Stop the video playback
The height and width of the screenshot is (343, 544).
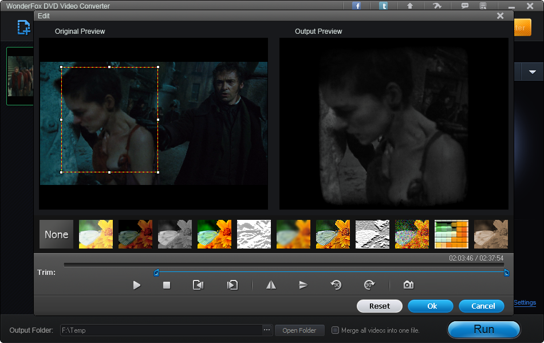(x=167, y=285)
